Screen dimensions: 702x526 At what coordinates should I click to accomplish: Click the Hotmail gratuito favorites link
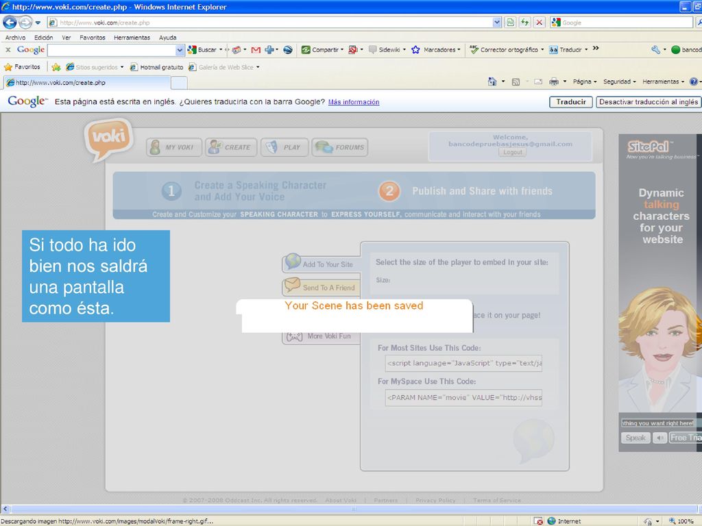(x=157, y=67)
